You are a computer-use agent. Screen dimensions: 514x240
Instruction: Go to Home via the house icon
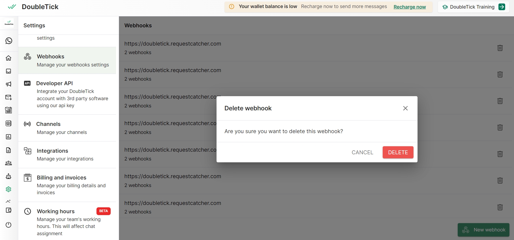coord(9,58)
